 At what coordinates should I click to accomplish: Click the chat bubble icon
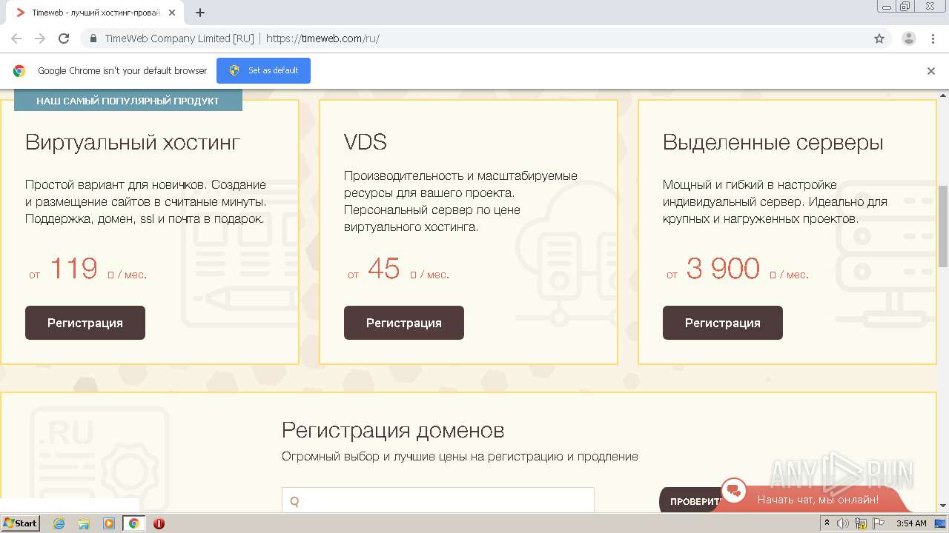coord(734,491)
